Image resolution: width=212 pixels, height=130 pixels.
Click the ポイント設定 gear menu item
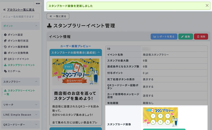(x=15, y=35)
